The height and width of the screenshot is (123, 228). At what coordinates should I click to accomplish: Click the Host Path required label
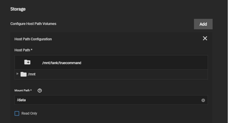tap(23, 50)
